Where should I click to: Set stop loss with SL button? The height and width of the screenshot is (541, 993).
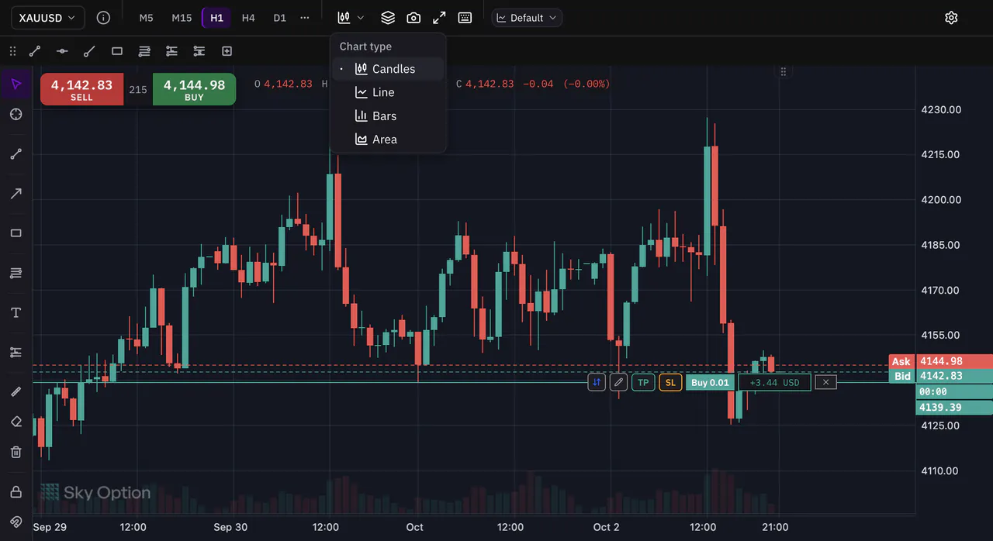pos(670,382)
